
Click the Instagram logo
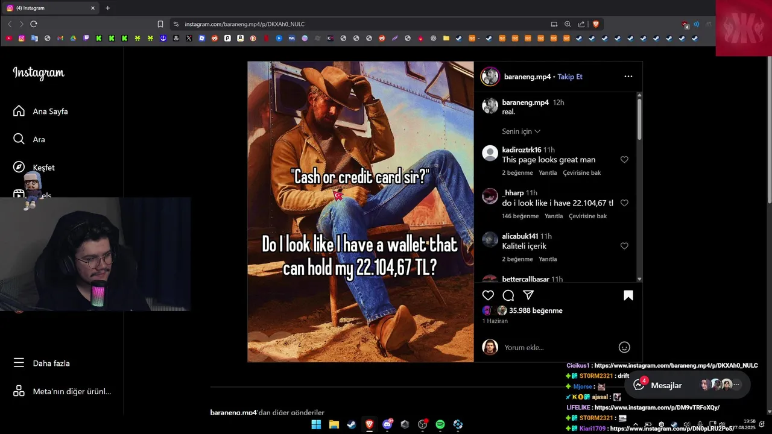pos(39,73)
